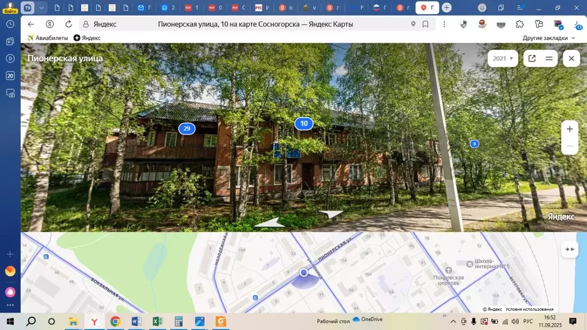Move panorama along the right arrow
Image resolution: width=587 pixels, height=330 pixels.
tap(331, 214)
